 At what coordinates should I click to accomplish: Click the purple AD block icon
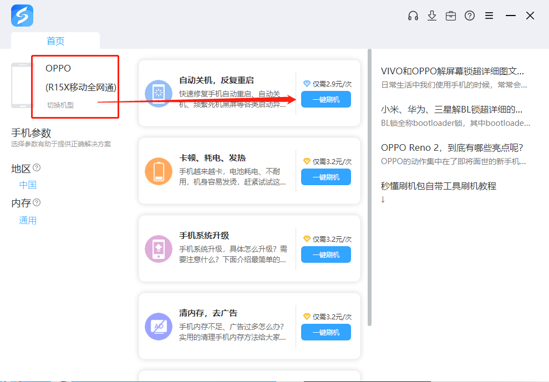[159, 327]
